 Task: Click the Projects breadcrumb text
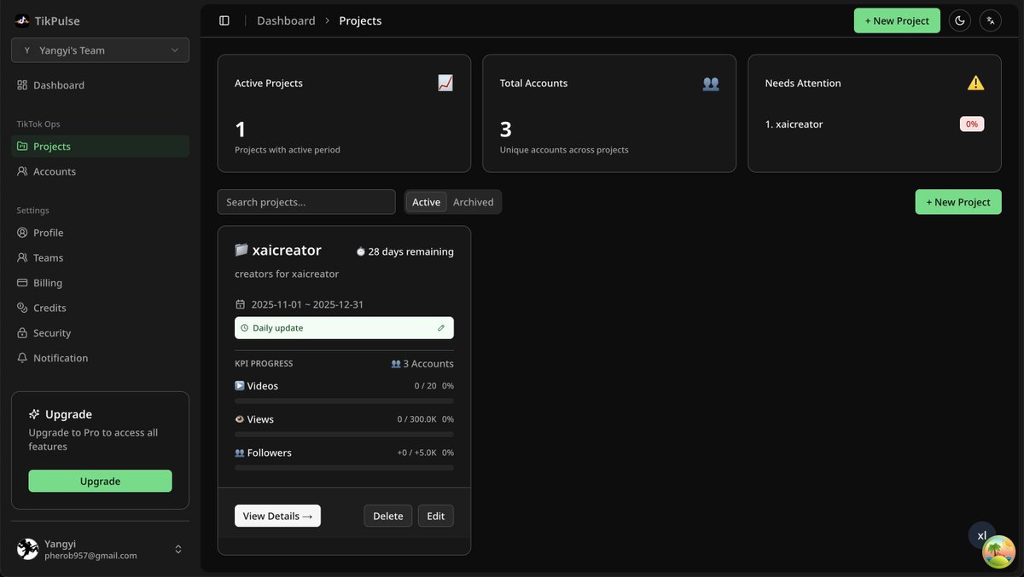tap(360, 20)
